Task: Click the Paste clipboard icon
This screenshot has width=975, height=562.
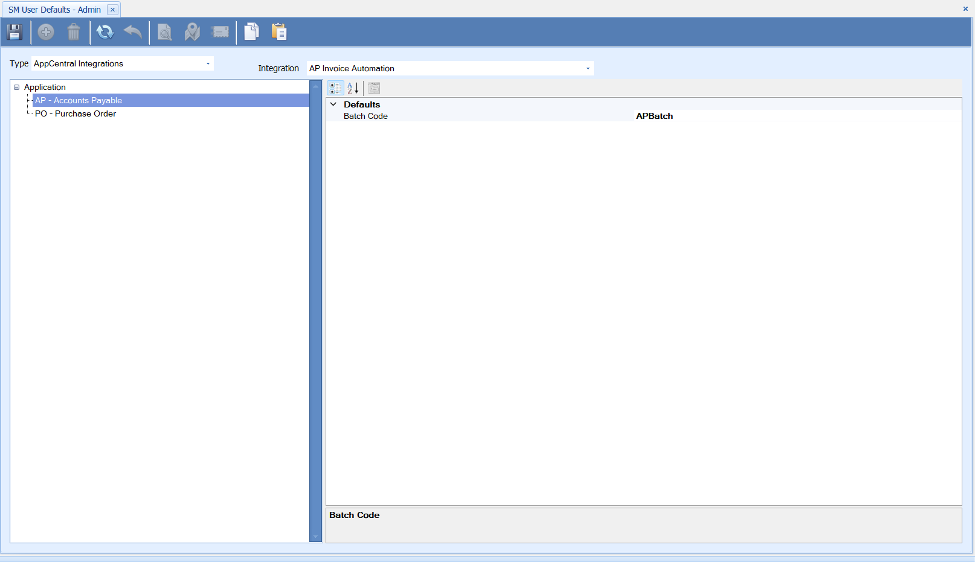Action: [x=279, y=32]
